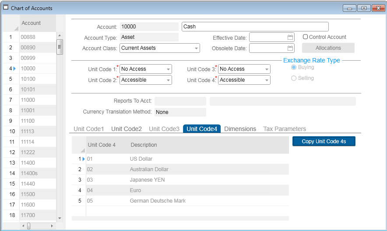This screenshot has width=387, height=231.
Task: Click the Chart of Accounts window icon
Action: pos(6,7)
